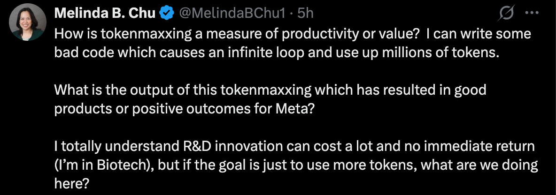The image size is (556, 195).
Task: Open the three-dot more options menu
Action: pyautogui.click(x=531, y=14)
